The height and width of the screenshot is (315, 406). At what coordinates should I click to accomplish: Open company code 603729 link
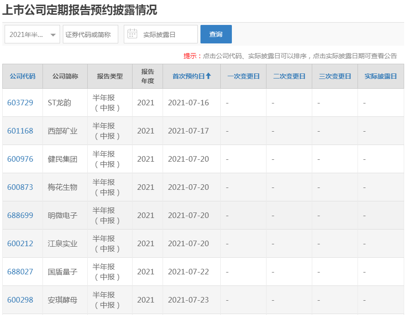click(20, 103)
